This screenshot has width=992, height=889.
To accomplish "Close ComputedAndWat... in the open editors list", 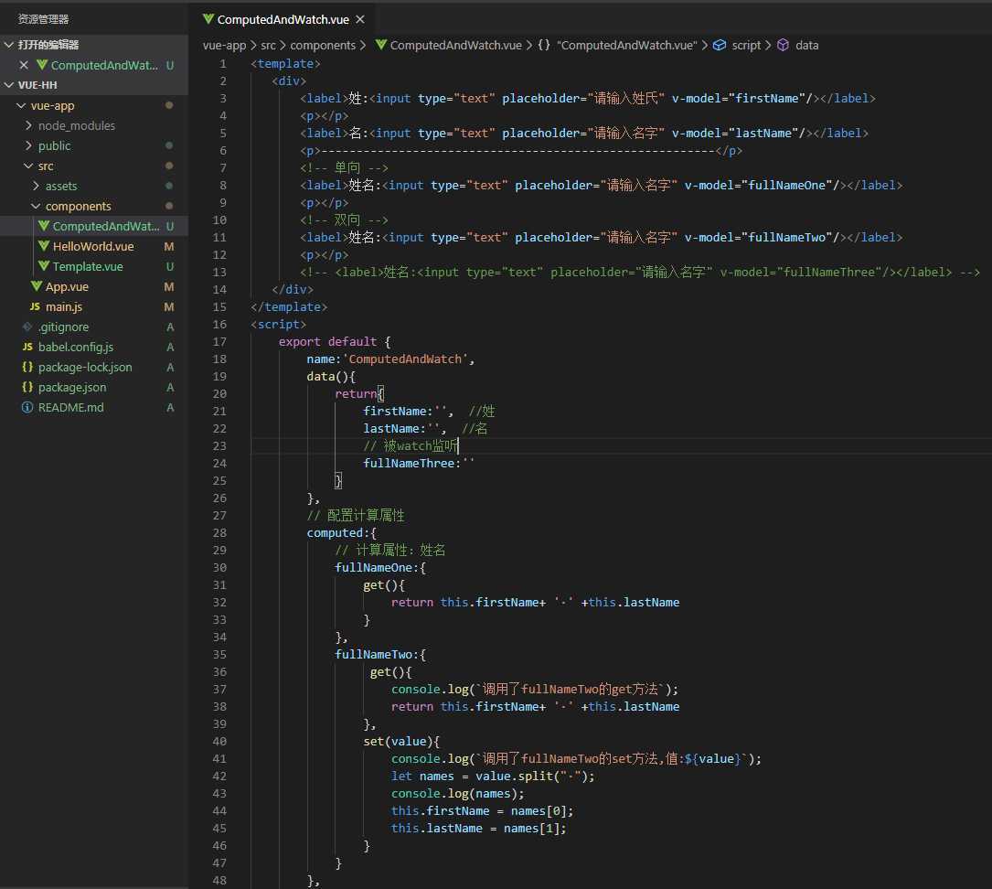I will (x=24, y=65).
